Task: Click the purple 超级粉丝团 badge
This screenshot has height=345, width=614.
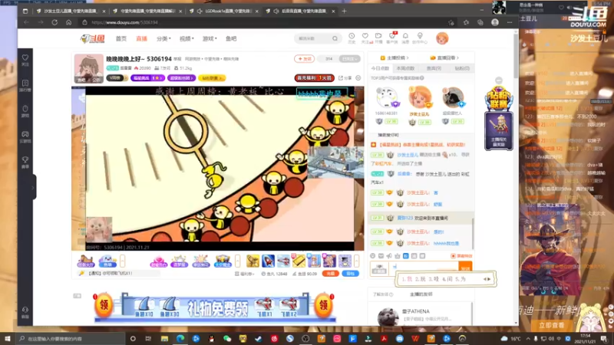Action: pos(181,78)
